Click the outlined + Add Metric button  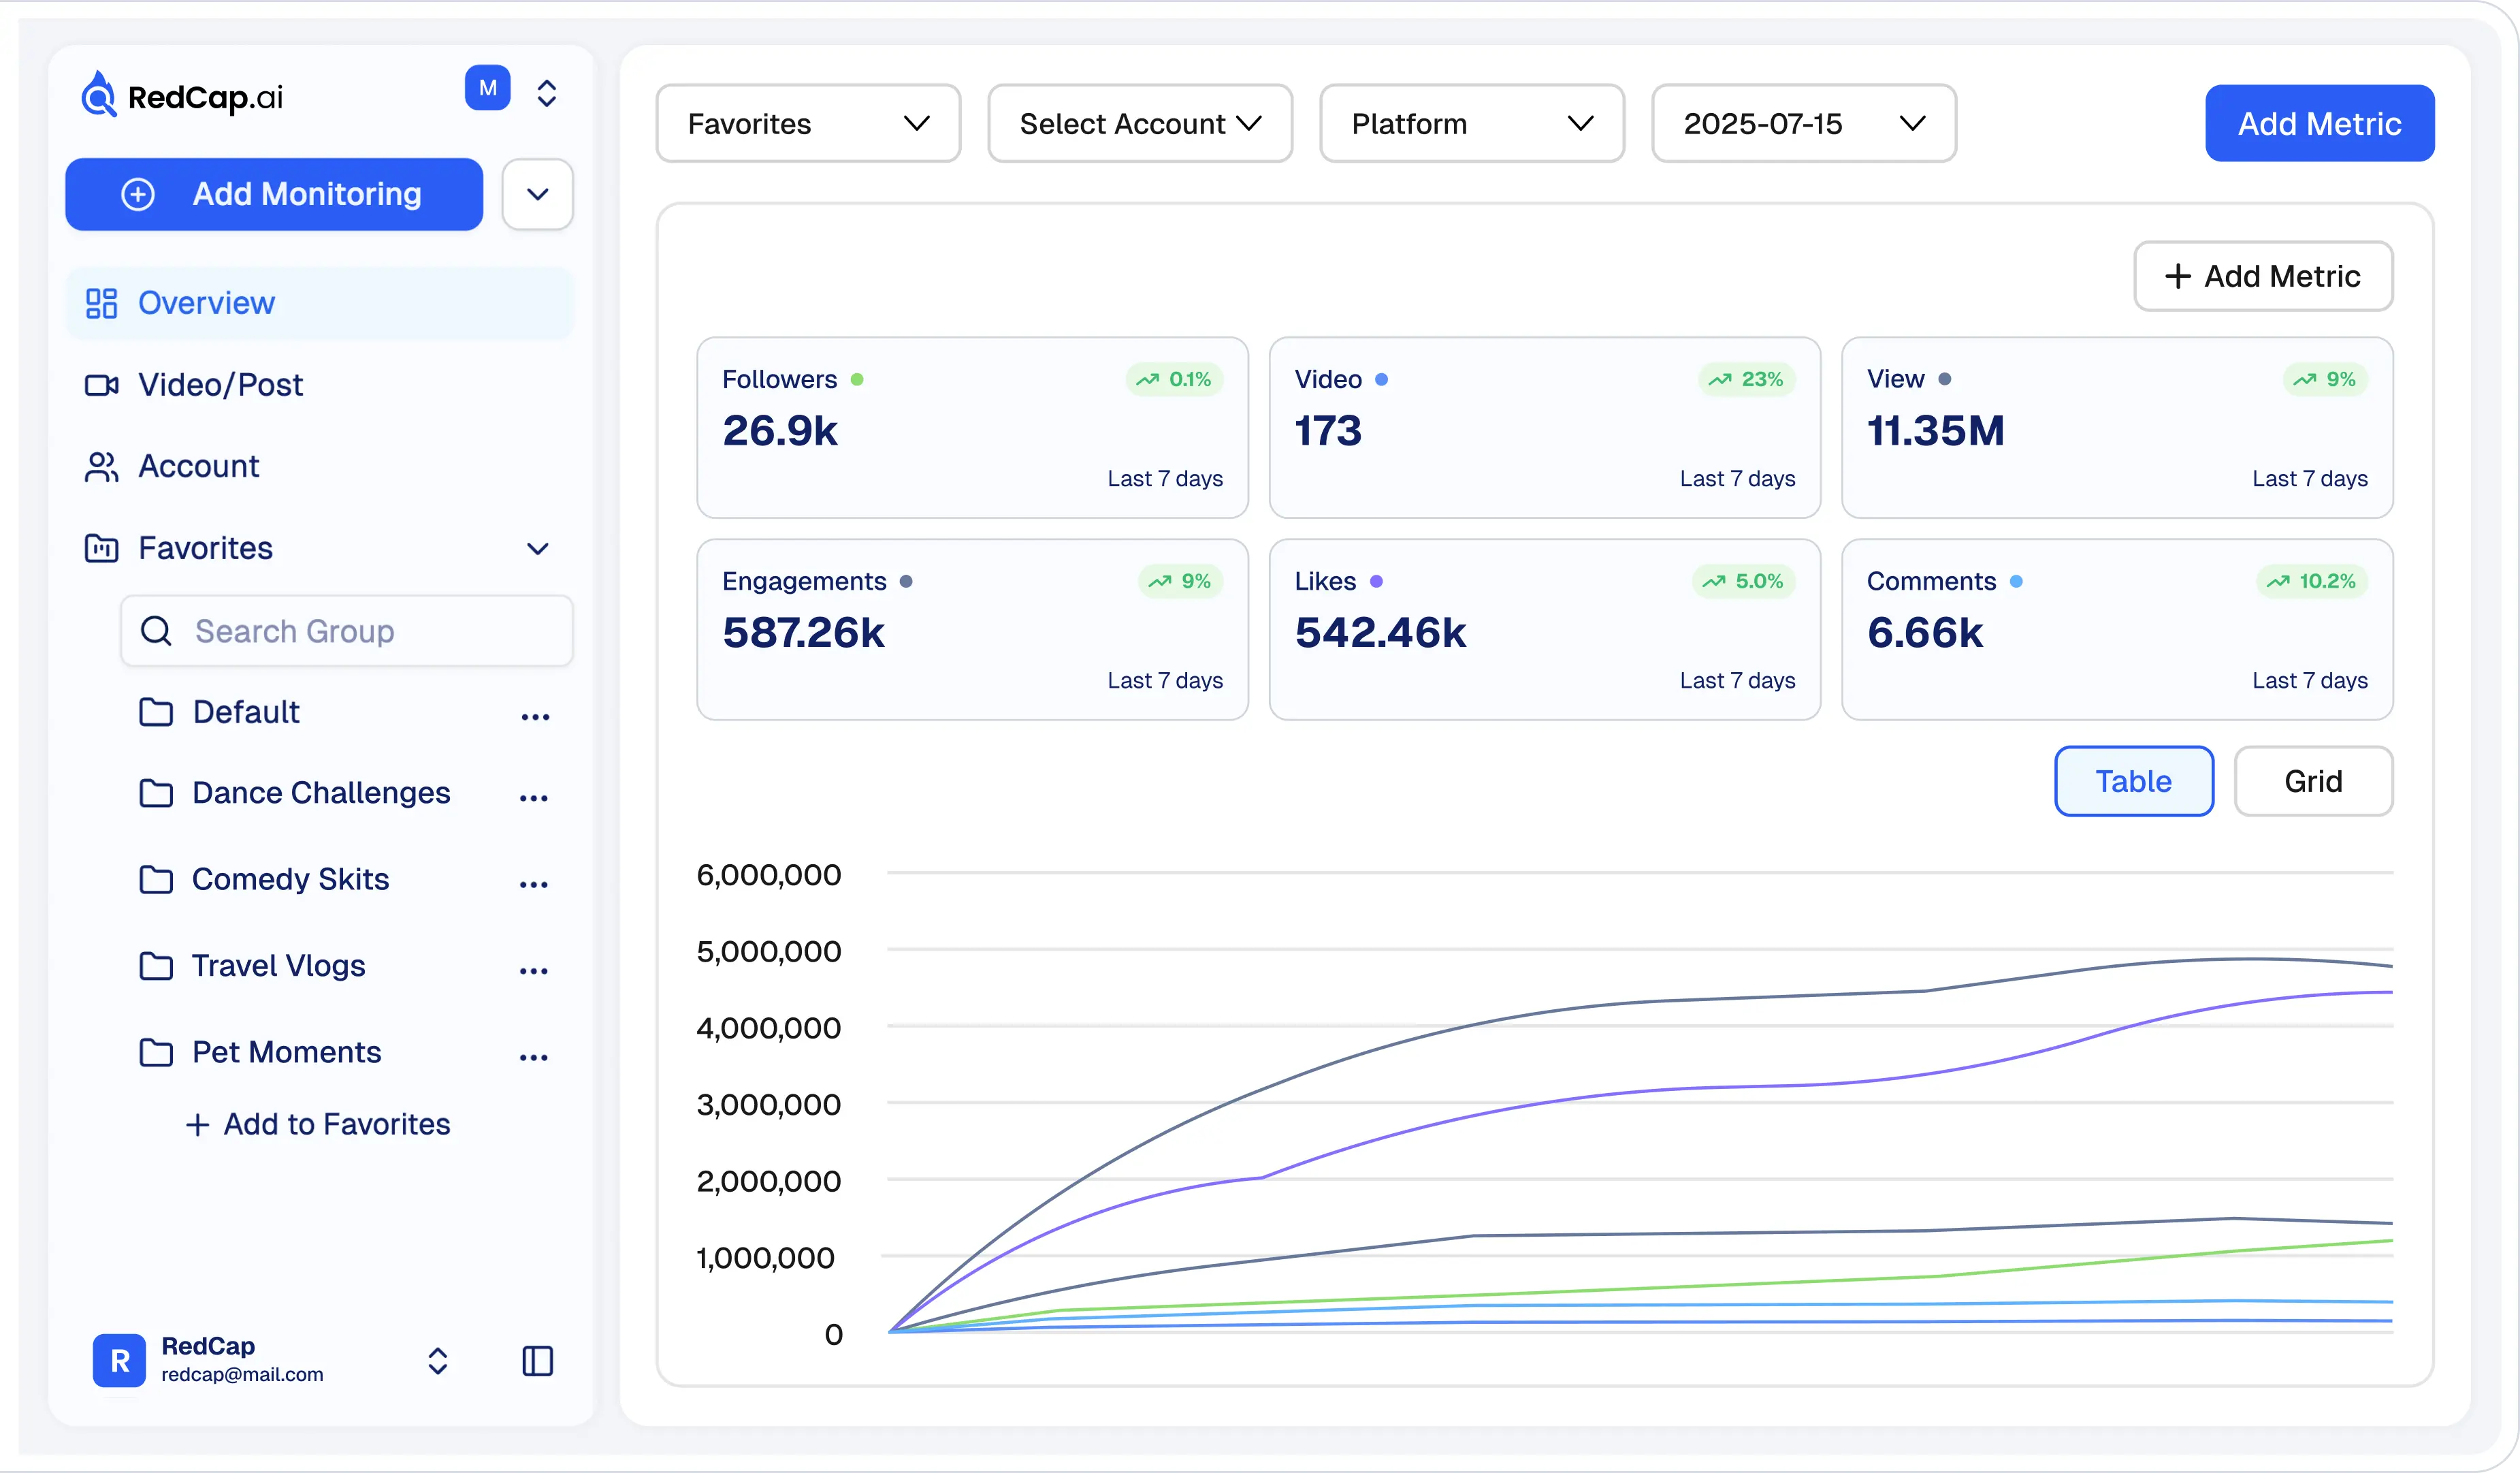coord(2263,276)
